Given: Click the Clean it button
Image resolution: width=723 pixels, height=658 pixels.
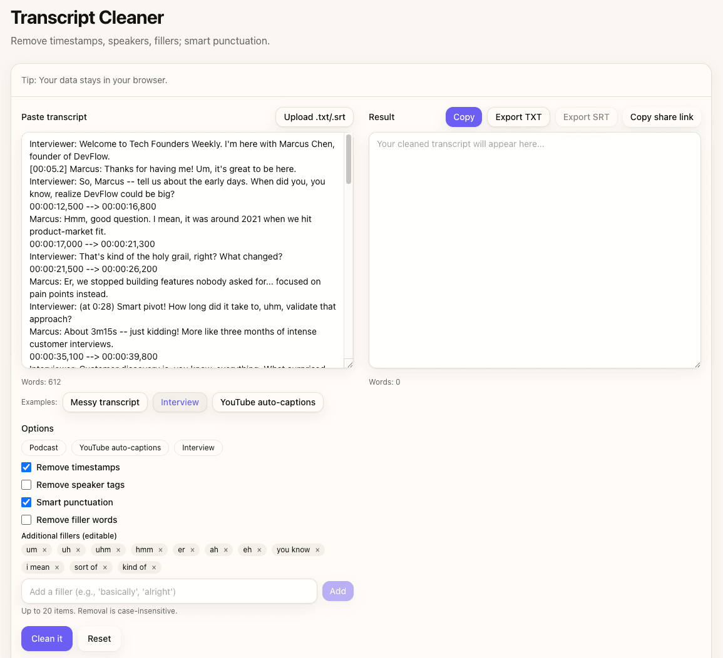Looking at the screenshot, I should point(46,639).
